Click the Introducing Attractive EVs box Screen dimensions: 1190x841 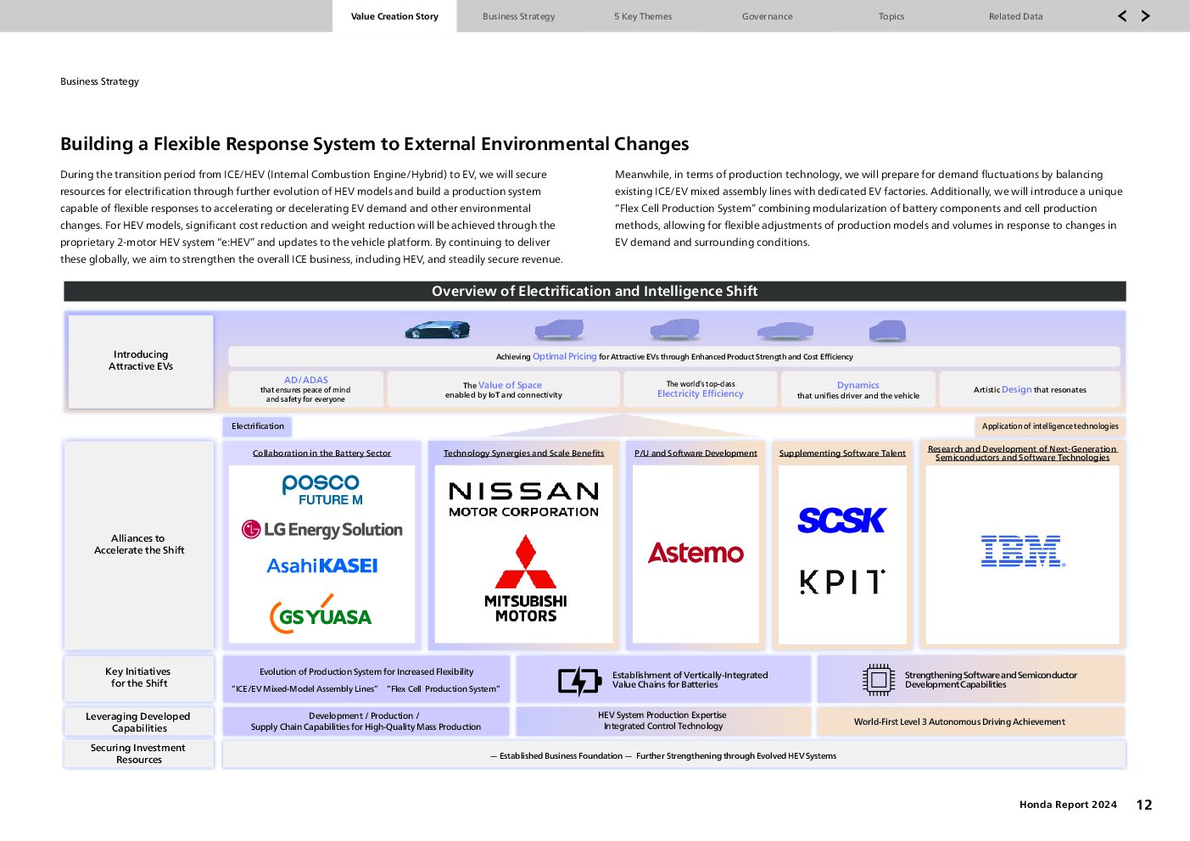[141, 361]
